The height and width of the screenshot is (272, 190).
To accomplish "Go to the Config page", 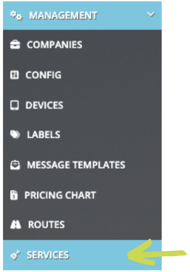I will pyautogui.click(x=83, y=75).
